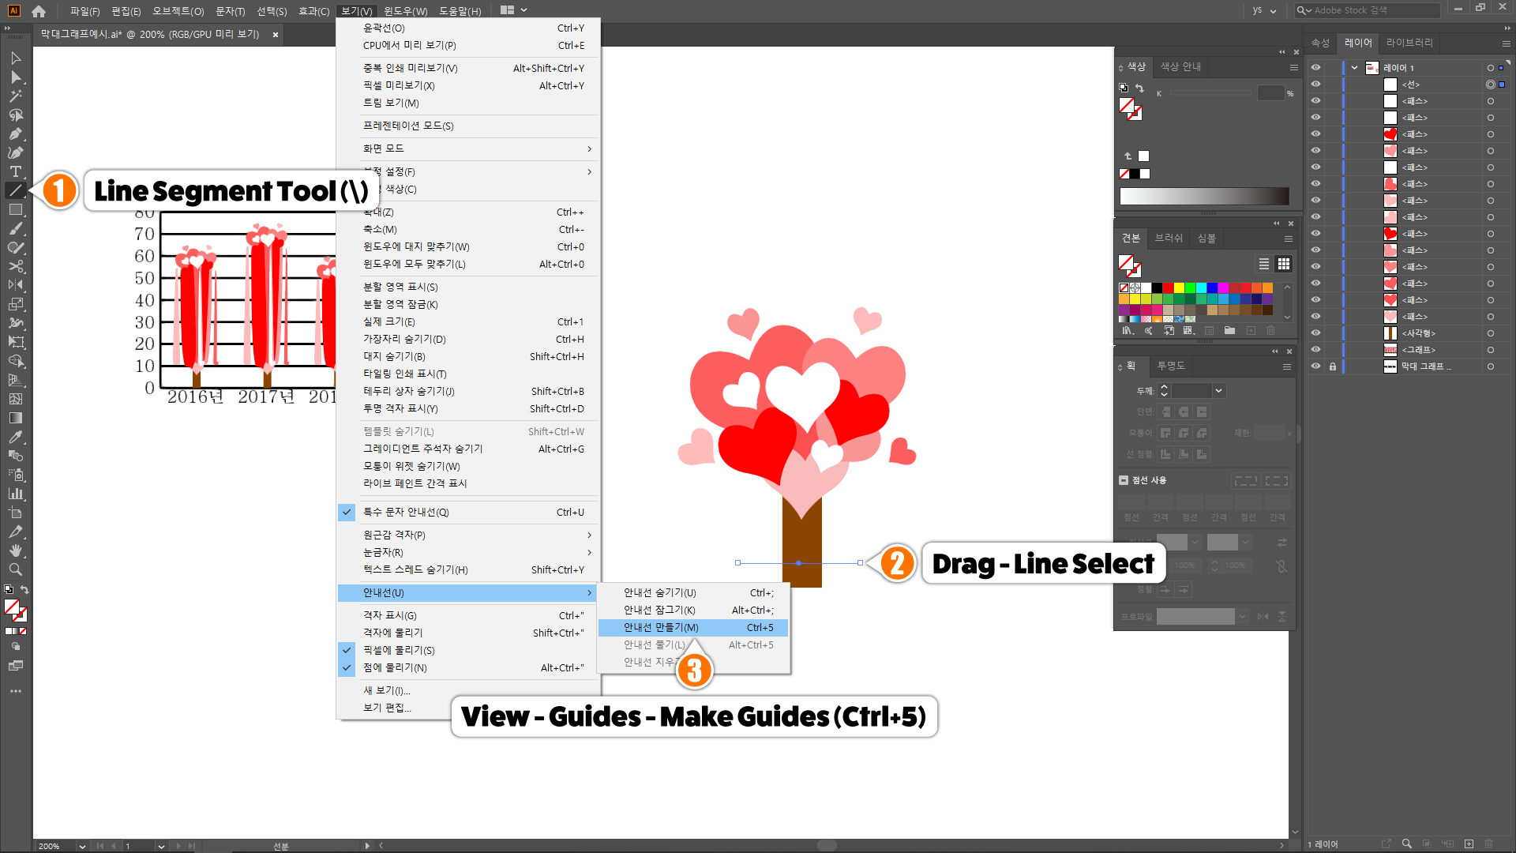This screenshot has width=1516, height=853.
Task: Hide the <선> sublayer
Action: click(1315, 85)
